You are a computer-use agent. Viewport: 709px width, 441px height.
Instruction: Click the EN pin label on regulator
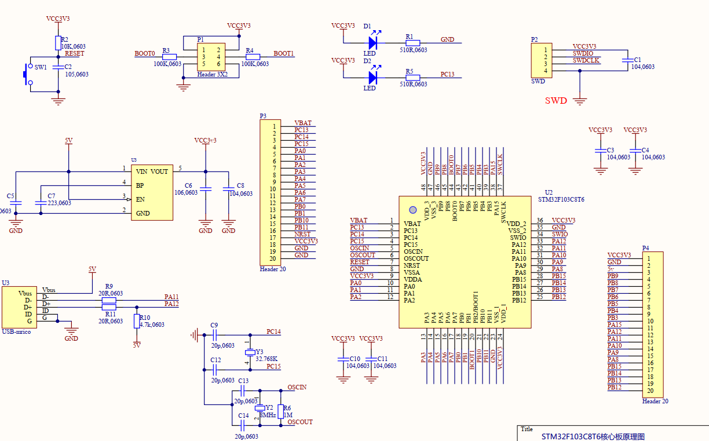[x=140, y=199]
